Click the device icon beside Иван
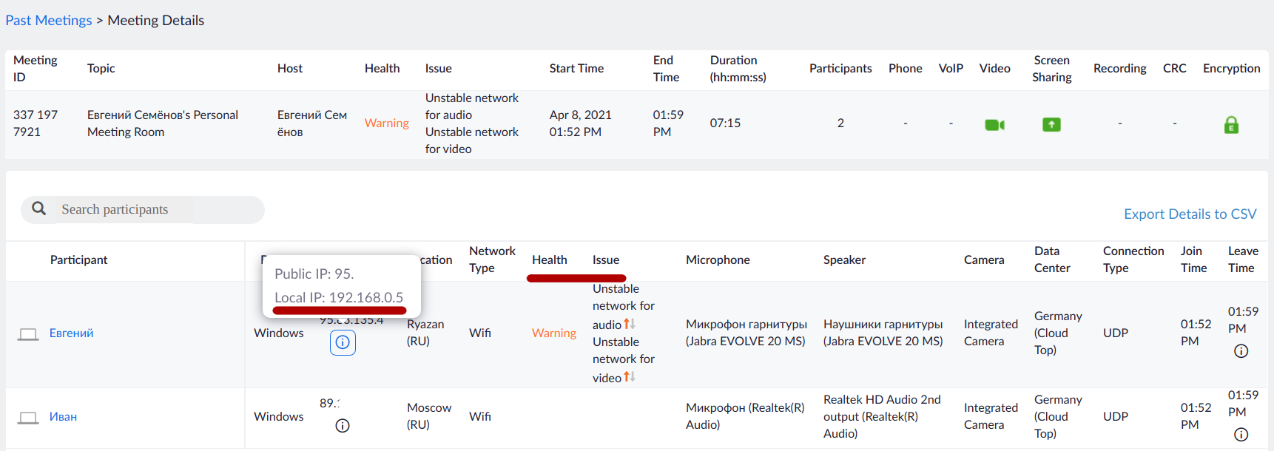This screenshot has width=1274, height=451. [28, 418]
